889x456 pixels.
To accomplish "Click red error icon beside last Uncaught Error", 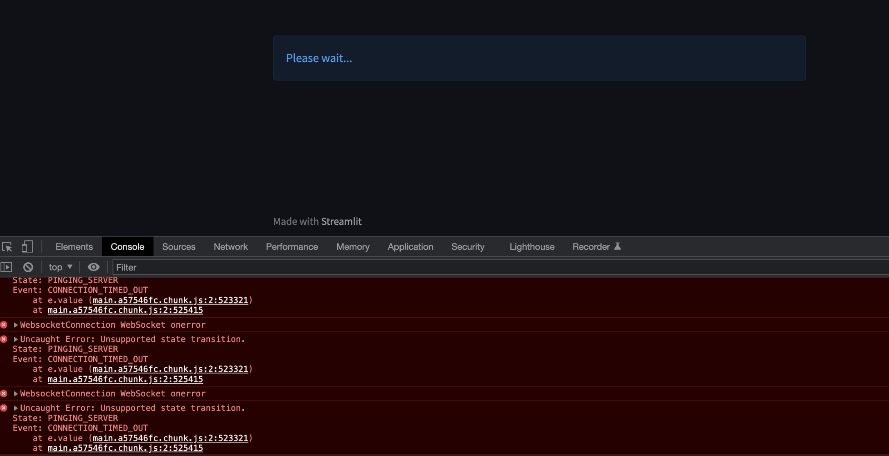I will (4, 408).
